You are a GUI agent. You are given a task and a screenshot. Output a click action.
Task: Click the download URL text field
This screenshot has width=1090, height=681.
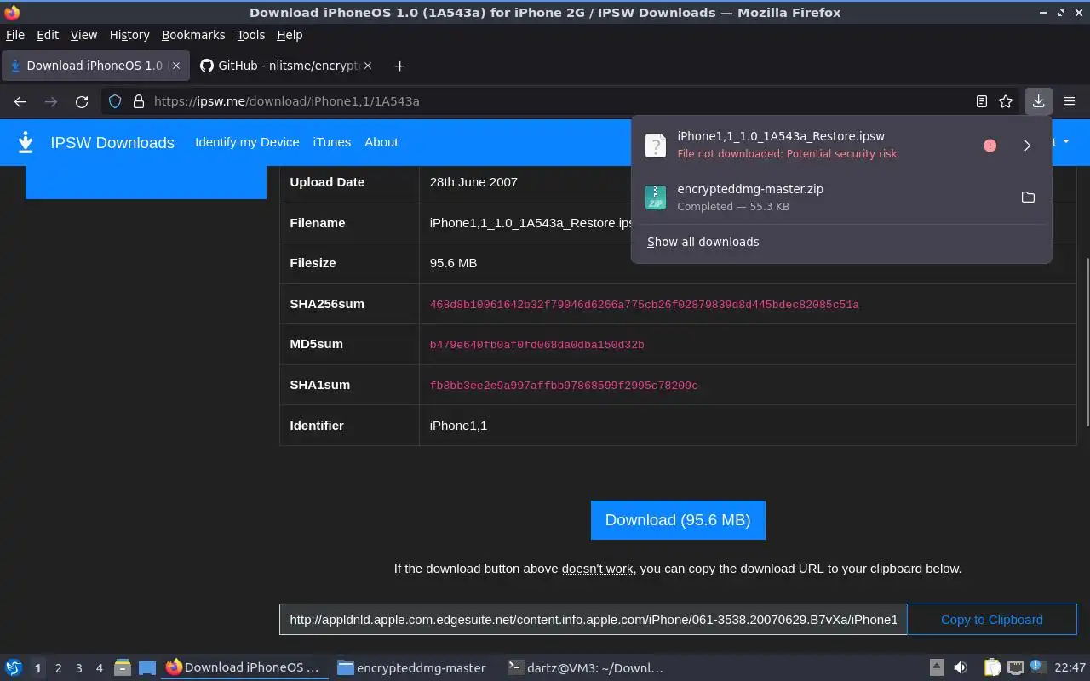(594, 620)
